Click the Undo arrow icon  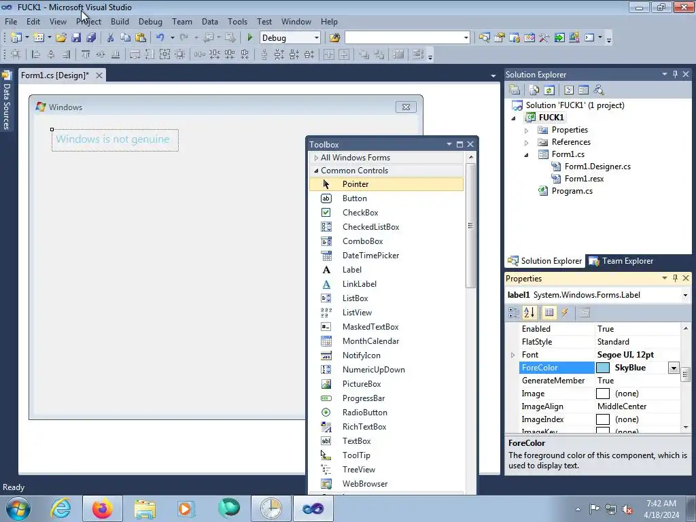[x=160, y=38]
